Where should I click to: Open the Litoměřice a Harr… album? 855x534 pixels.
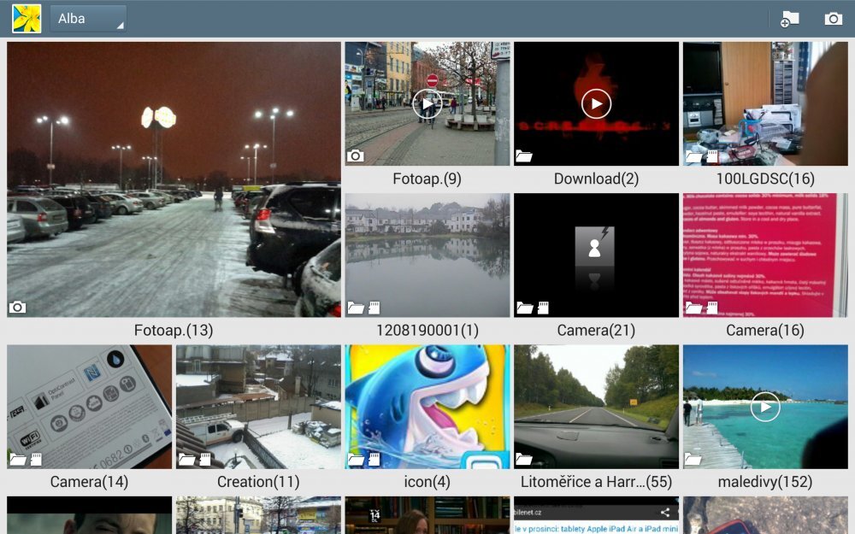point(596,406)
